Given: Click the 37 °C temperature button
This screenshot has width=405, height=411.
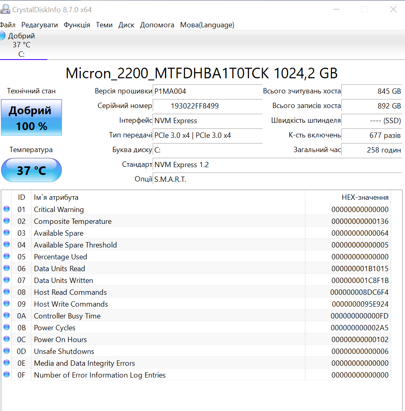Looking at the screenshot, I should [31, 170].
